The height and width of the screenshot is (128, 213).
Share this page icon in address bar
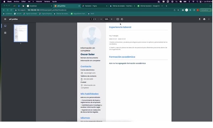coord(175,10)
